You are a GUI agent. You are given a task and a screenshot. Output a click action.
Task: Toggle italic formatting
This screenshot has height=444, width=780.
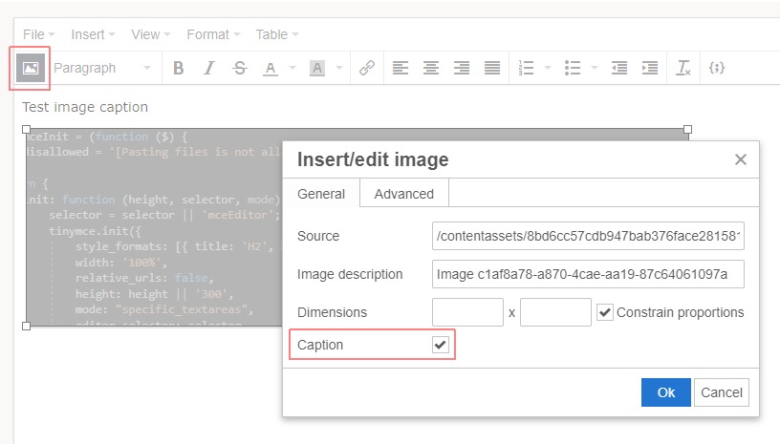tap(208, 68)
